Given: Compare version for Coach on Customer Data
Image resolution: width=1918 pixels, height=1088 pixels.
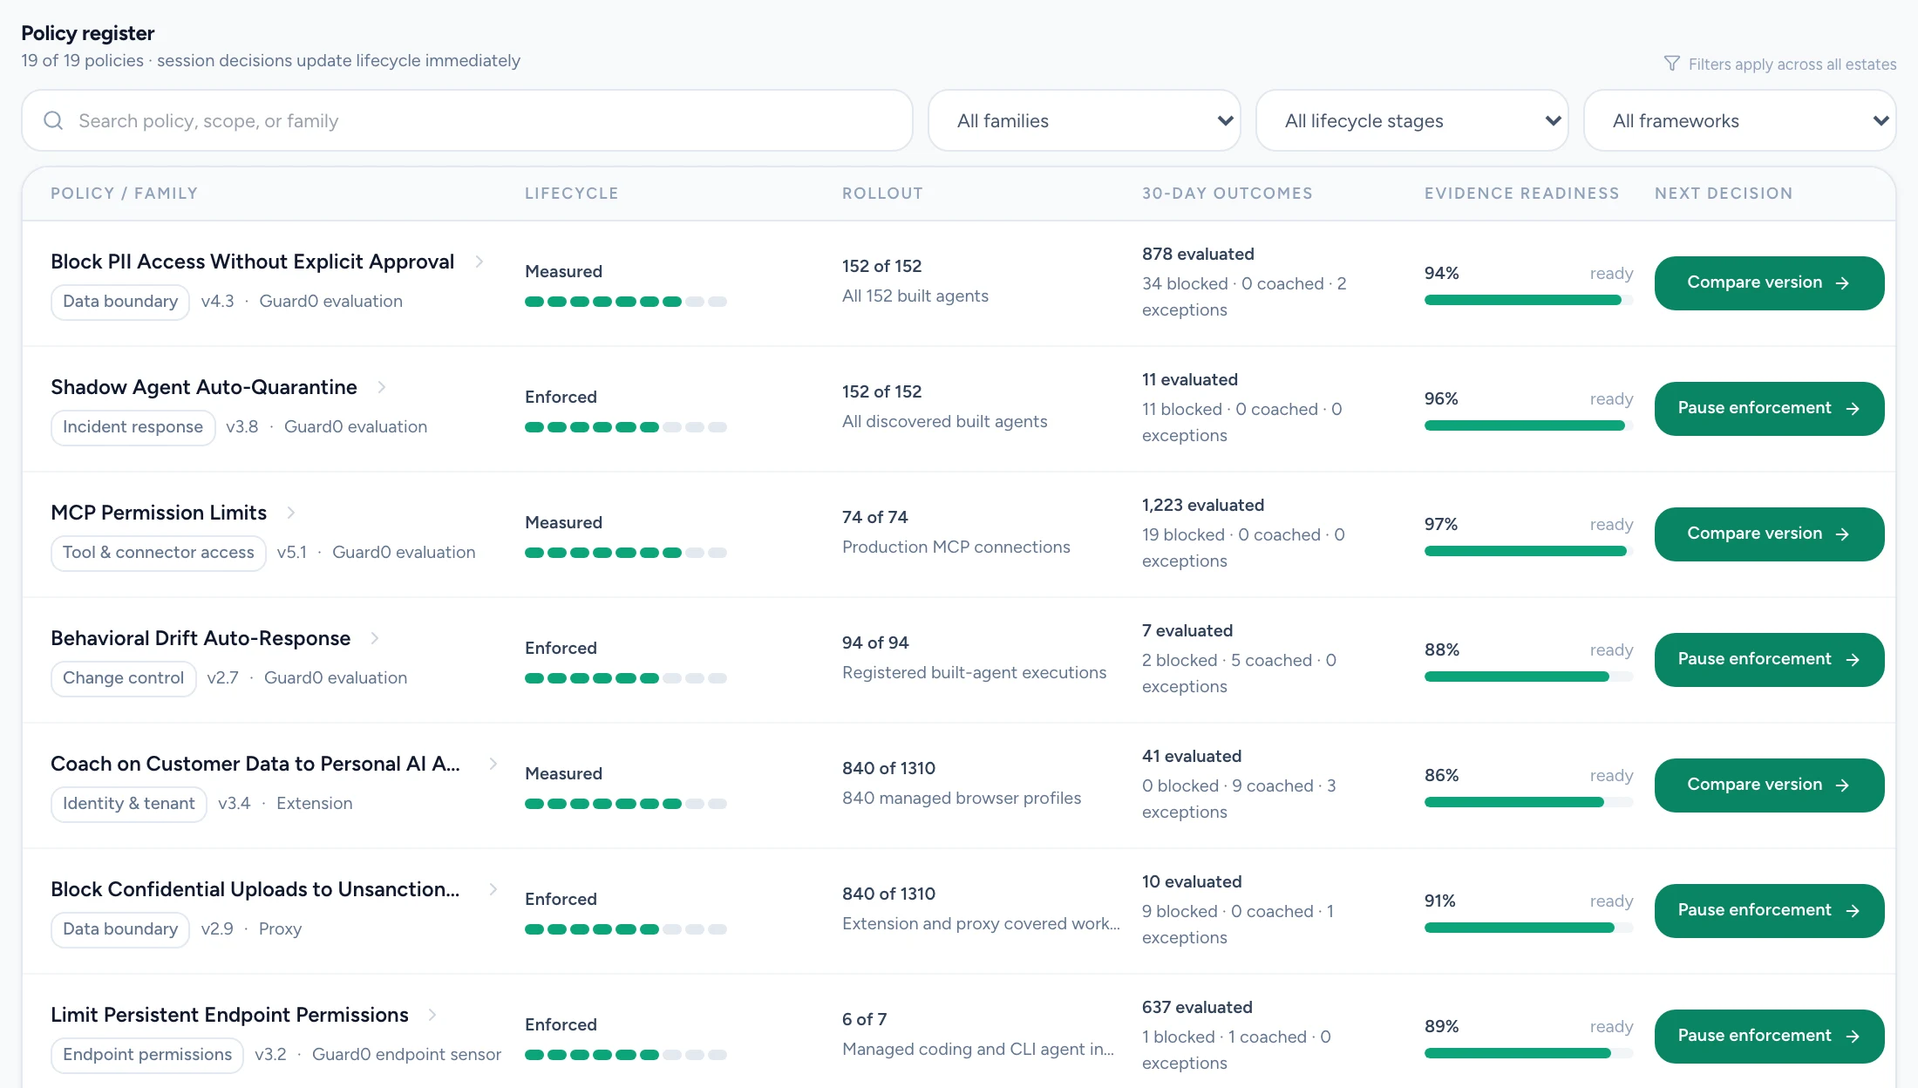Looking at the screenshot, I should [1770, 785].
